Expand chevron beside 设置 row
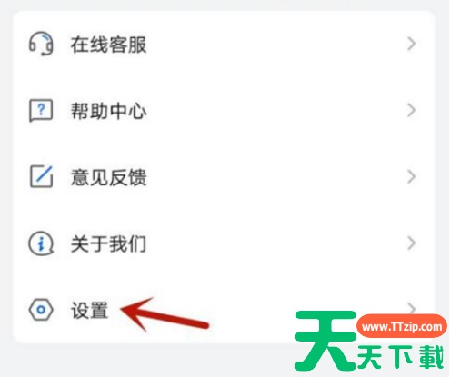Screen dimensions: 451x377 [x=412, y=307]
